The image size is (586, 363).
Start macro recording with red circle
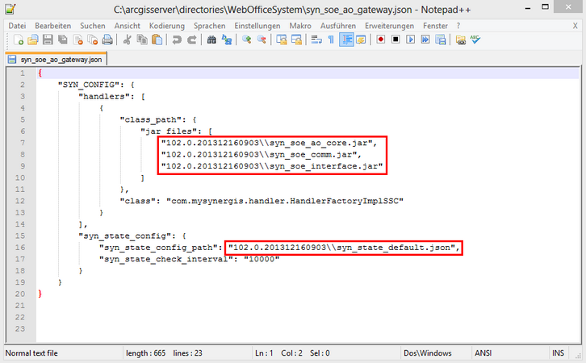pos(380,40)
